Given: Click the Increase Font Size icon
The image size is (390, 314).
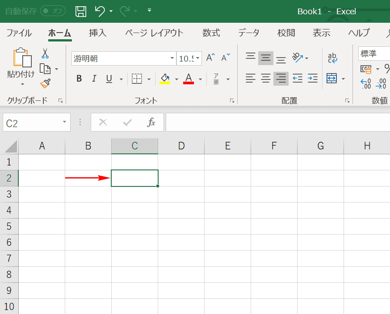Looking at the screenshot, I should 210,58.
